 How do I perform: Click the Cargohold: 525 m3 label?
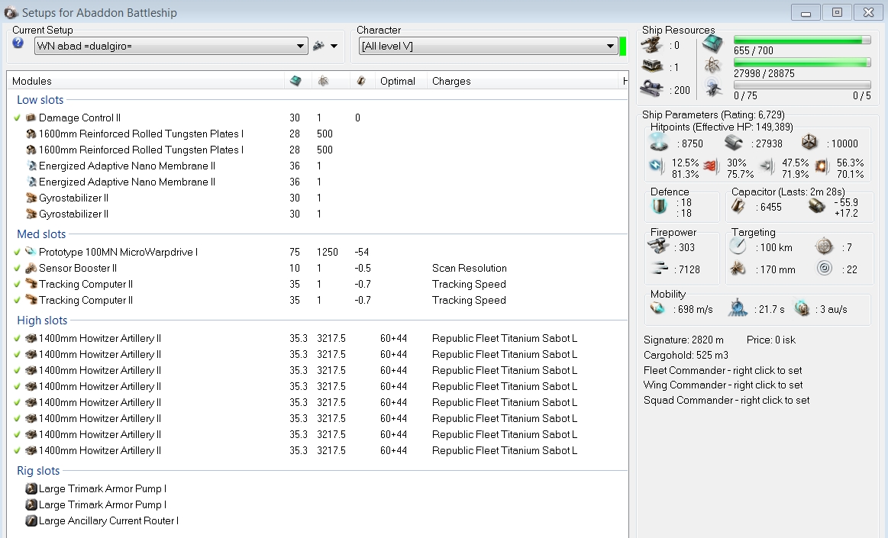(686, 355)
